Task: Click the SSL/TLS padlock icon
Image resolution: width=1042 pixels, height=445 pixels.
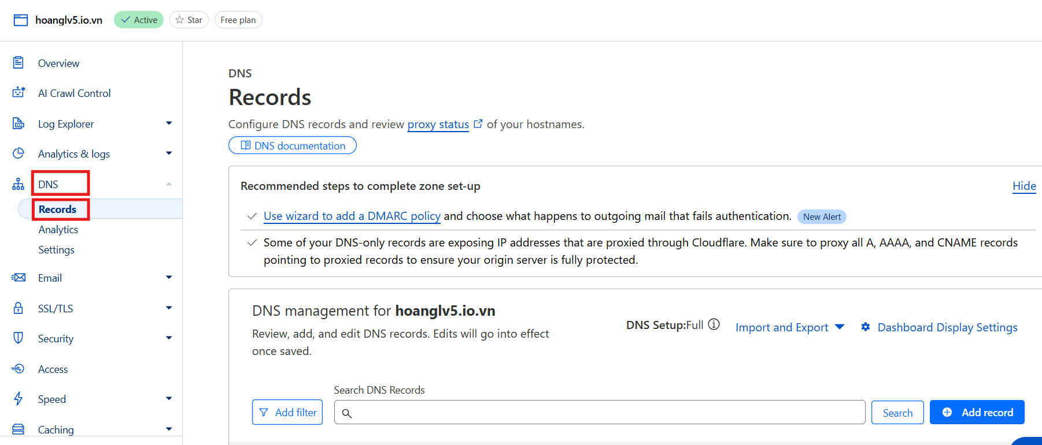Action: pyautogui.click(x=19, y=308)
